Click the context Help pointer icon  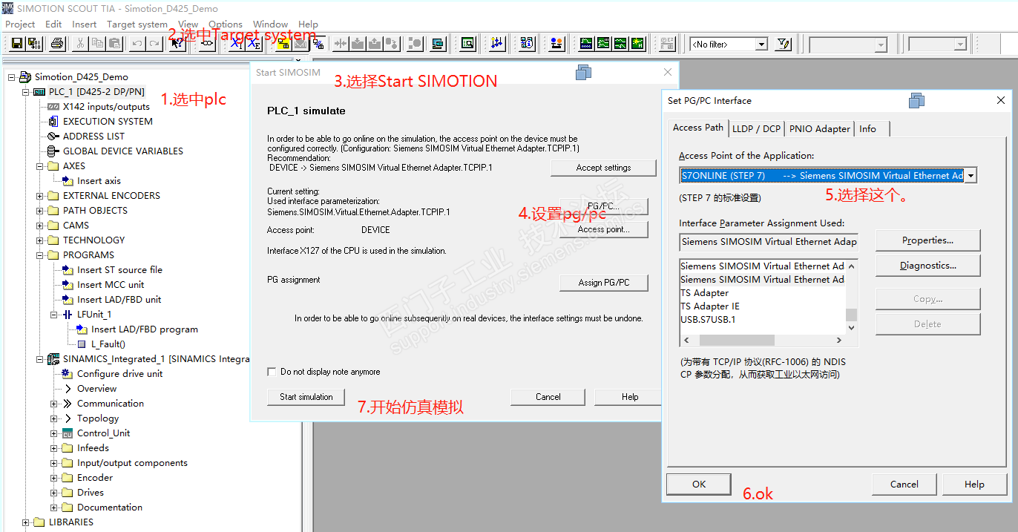(177, 44)
